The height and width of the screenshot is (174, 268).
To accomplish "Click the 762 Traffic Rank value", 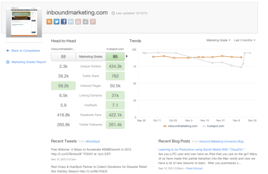I will point(115,76).
